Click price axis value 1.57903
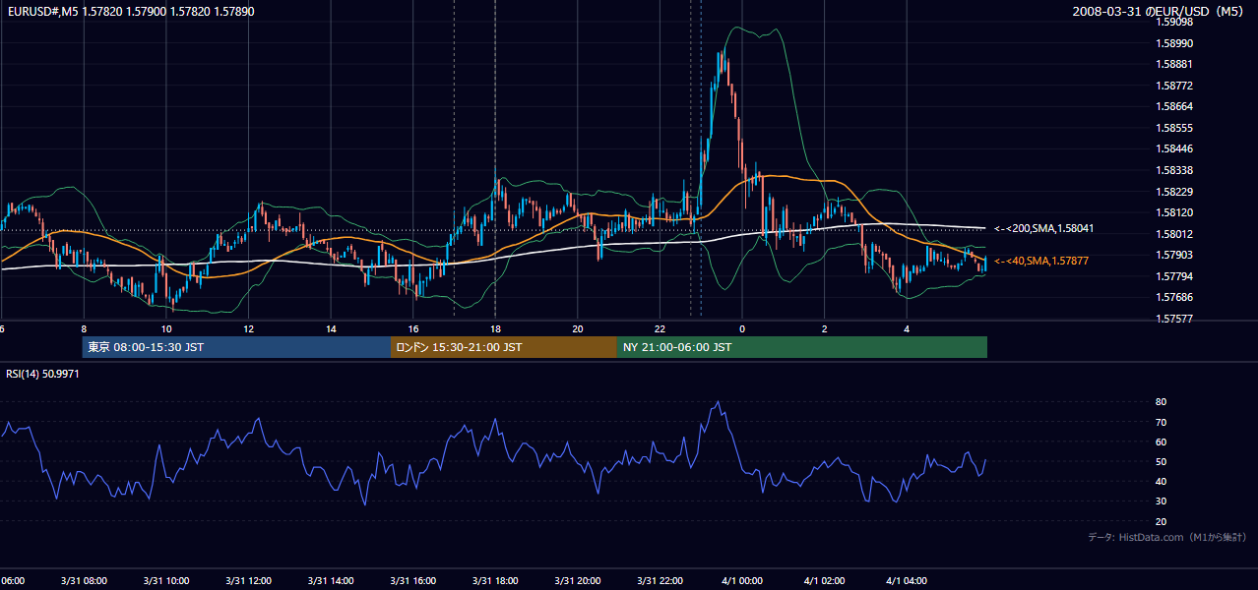This screenshot has width=1258, height=590. click(1173, 256)
